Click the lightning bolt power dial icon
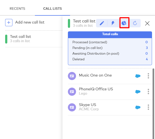The width and height of the screenshot is (155, 139). point(113,23)
